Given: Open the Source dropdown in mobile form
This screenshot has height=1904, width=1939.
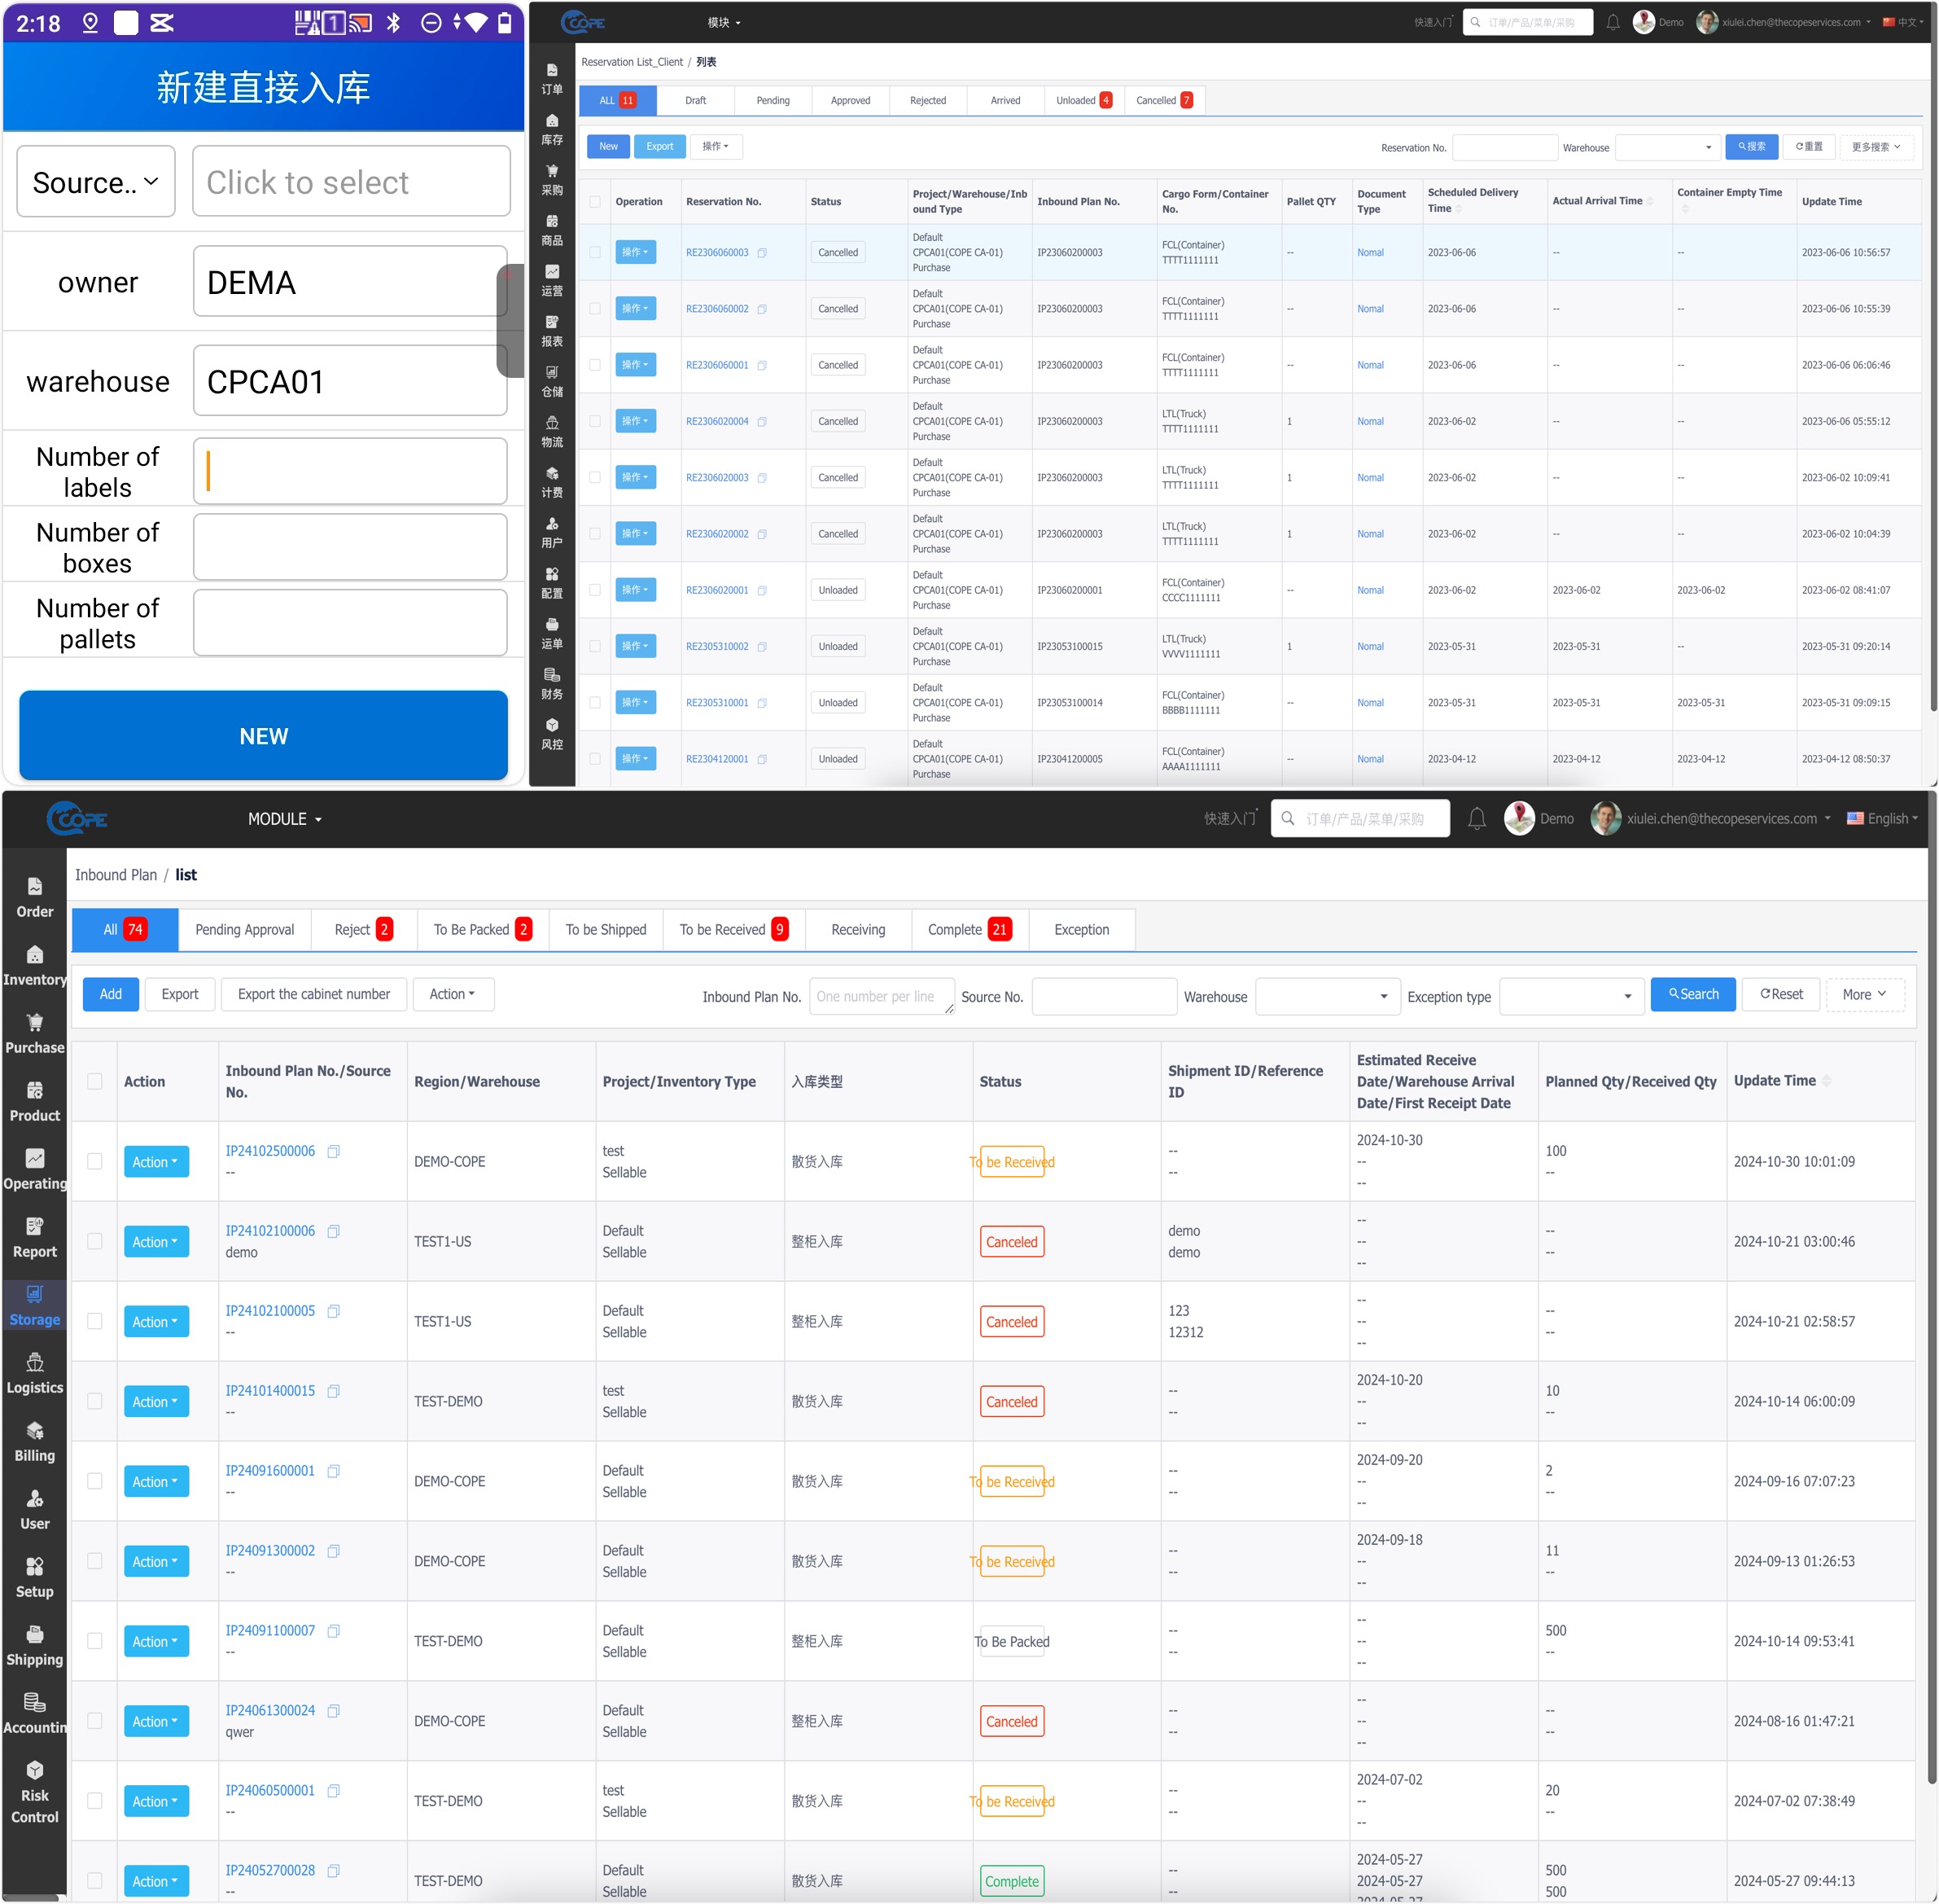Looking at the screenshot, I should pos(96,182).
